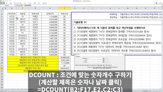This screenshot has width=163, height=92.
Task: Click the vertical scrollbar down arrow
Action: [x=162, y=88]
